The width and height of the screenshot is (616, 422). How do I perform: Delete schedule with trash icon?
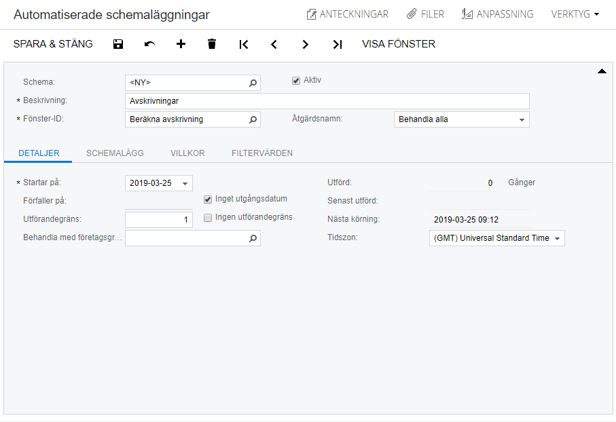(x=212, y=44)
